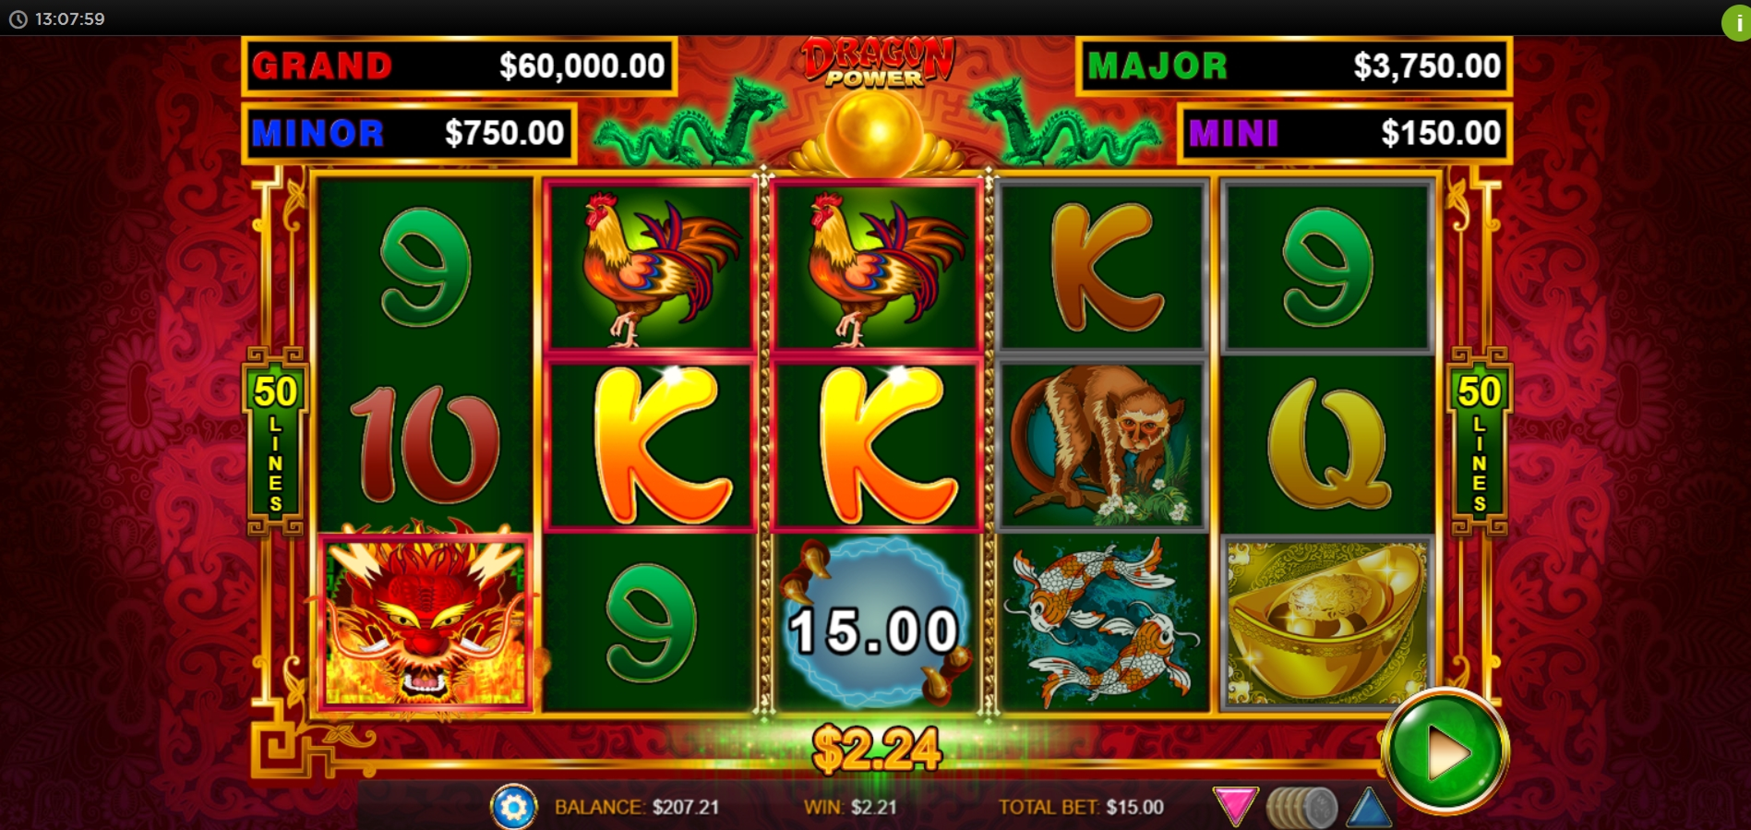The height and width of the screenshot is (830, 1751).
Task: Open settings via the blue gear icon
Action: [x=513, y=807]
